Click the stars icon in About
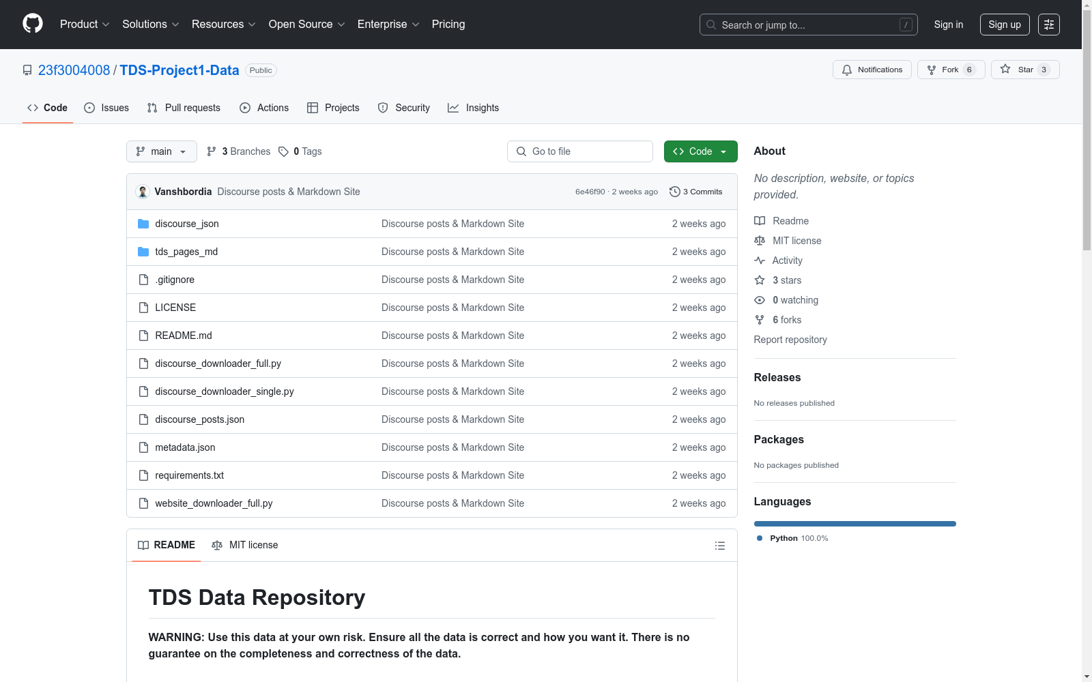This screenshot has width=1092, height=682. tap(760, 280)
